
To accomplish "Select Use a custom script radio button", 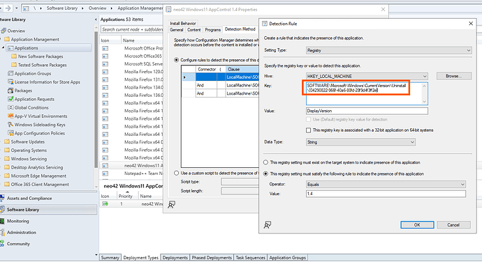I will pyautogui.click(x=177, y=174).
